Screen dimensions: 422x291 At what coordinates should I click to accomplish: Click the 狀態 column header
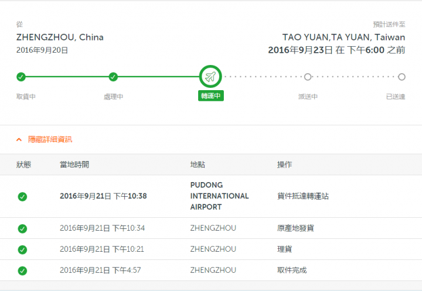(23, 165)
